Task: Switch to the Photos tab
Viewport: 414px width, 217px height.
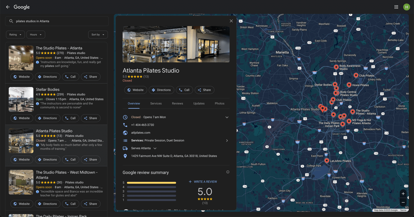Action: click(220, 104)
